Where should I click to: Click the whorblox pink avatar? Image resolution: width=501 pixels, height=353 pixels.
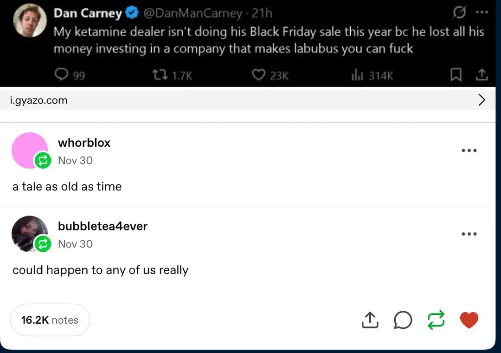tap(29, 150)
